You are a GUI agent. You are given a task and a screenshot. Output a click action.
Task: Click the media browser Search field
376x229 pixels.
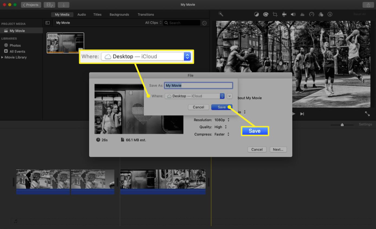(x=182, y=23)
